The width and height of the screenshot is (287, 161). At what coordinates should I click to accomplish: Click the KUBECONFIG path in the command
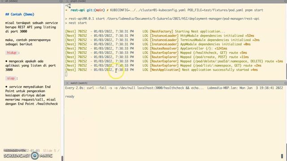click(x=148, y=10)
